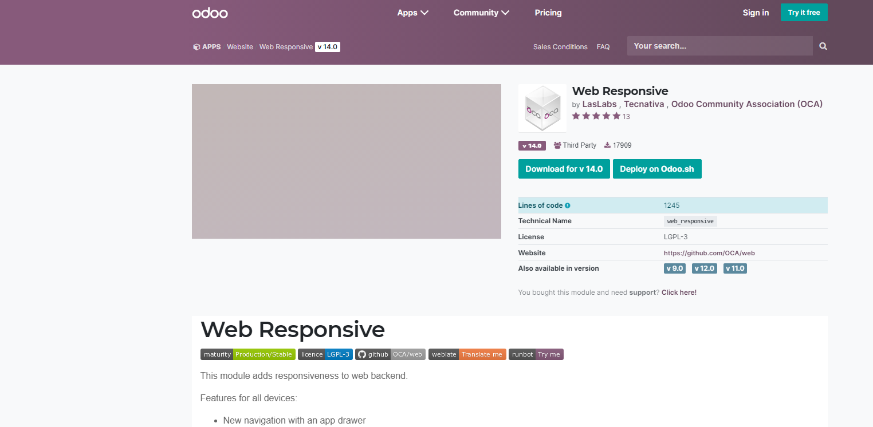Open the Community dropdown menu
This screenshot has width=873, height=427.
482,13
